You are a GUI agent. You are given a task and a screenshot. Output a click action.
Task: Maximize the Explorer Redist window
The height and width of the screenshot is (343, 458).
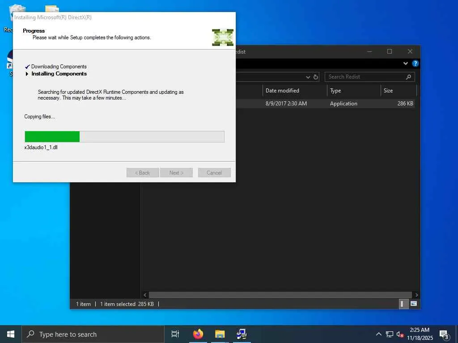[x=390, y=52]
